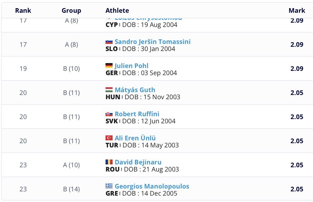This screenshot has width=313, height=202.
Task: Click the Slovak flag beside Robert Ruffíni
Action: 109,114
